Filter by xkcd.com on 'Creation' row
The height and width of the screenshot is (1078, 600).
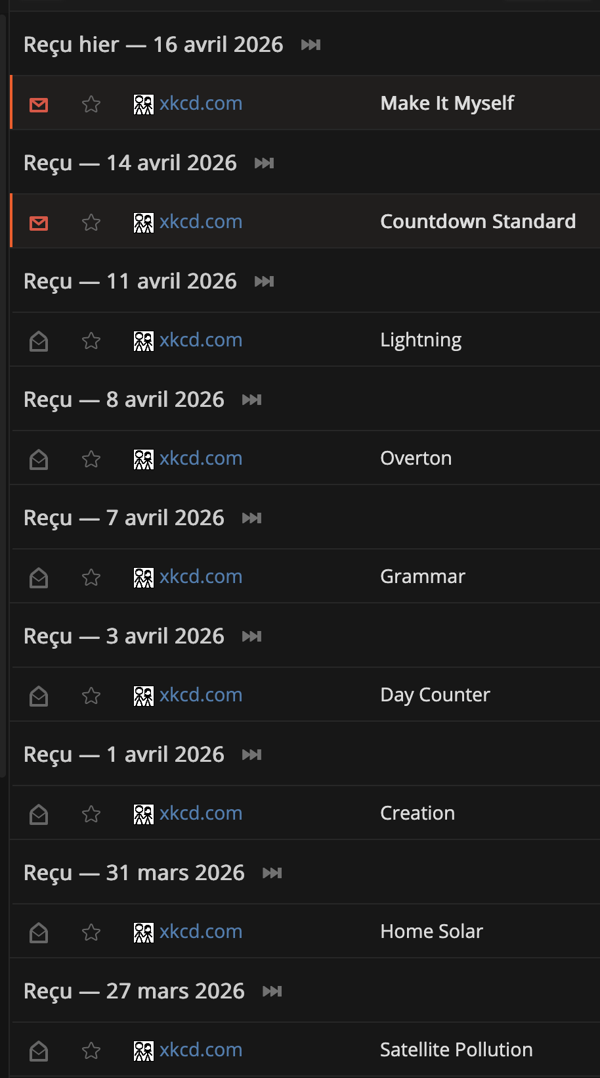coord(200,813)
